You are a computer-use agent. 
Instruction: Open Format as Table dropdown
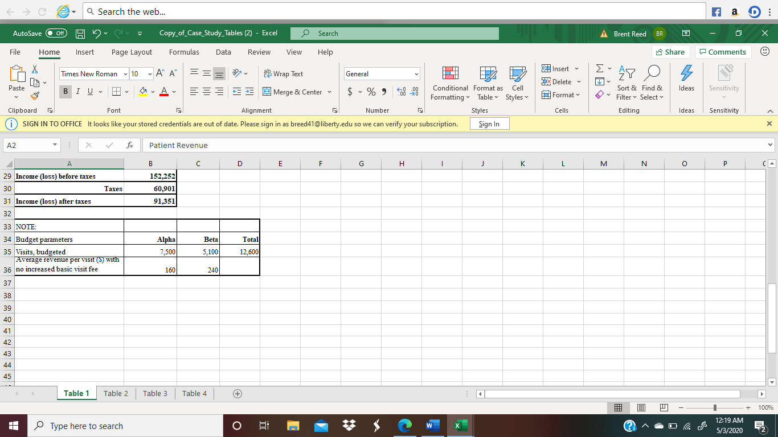tap(488, 83)
